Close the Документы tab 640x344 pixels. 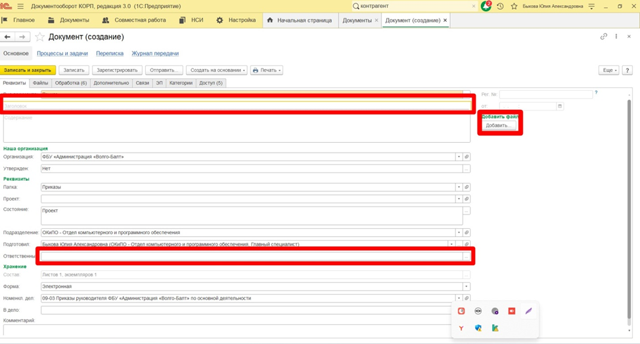tap(377, 20)
